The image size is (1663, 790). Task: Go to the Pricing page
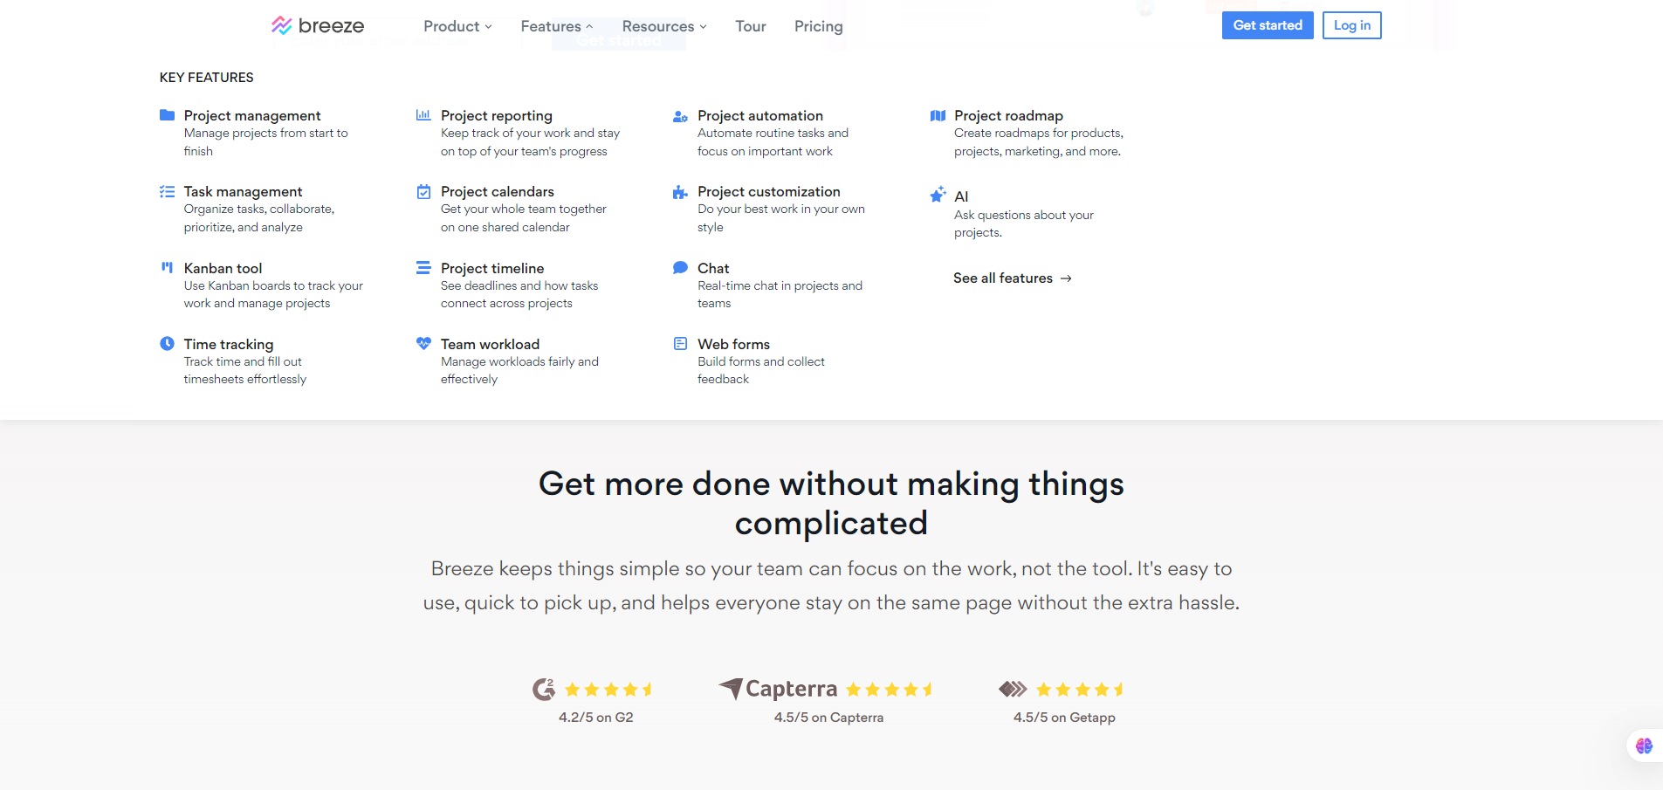[818, 26]
